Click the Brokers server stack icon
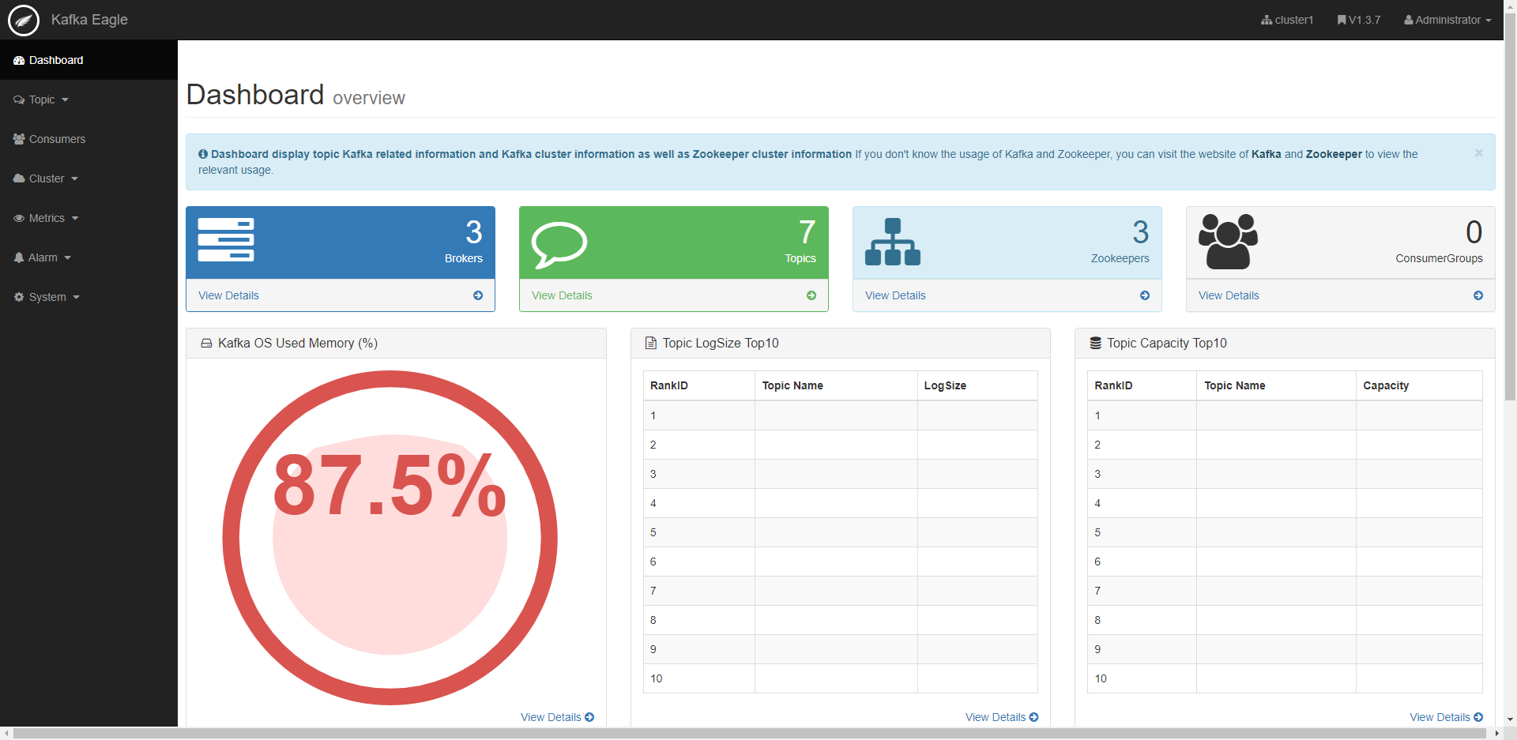The height and width of the screenshot is (740, 1517). pos(226,239)
